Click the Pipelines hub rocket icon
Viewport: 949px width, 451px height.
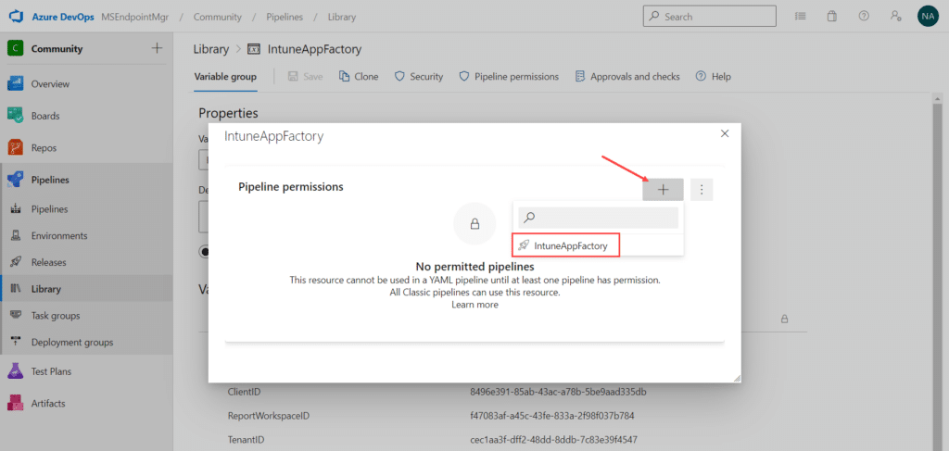tap(15, 180)
